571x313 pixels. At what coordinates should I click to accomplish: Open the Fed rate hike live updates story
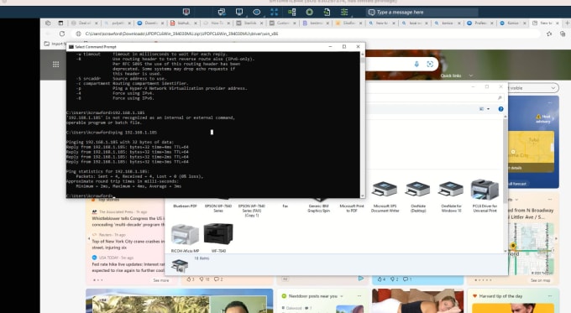coord(128,267)
